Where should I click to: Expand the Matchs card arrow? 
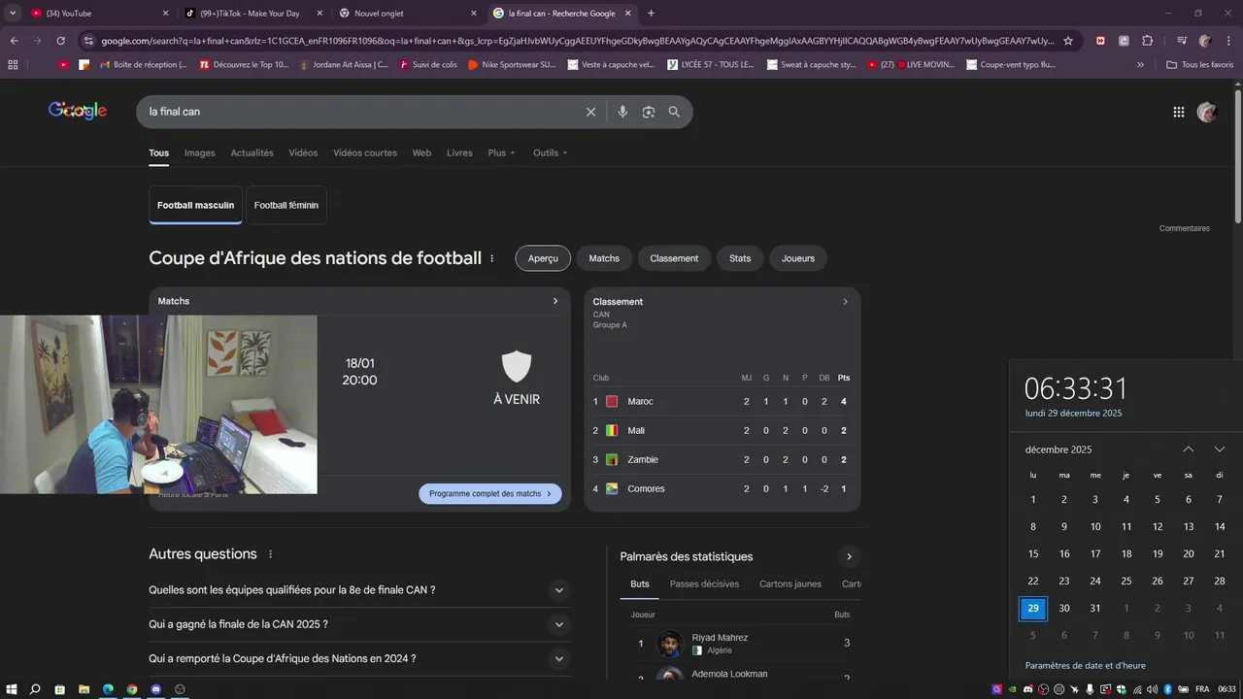pyautogui.click(x=555, y=301)
